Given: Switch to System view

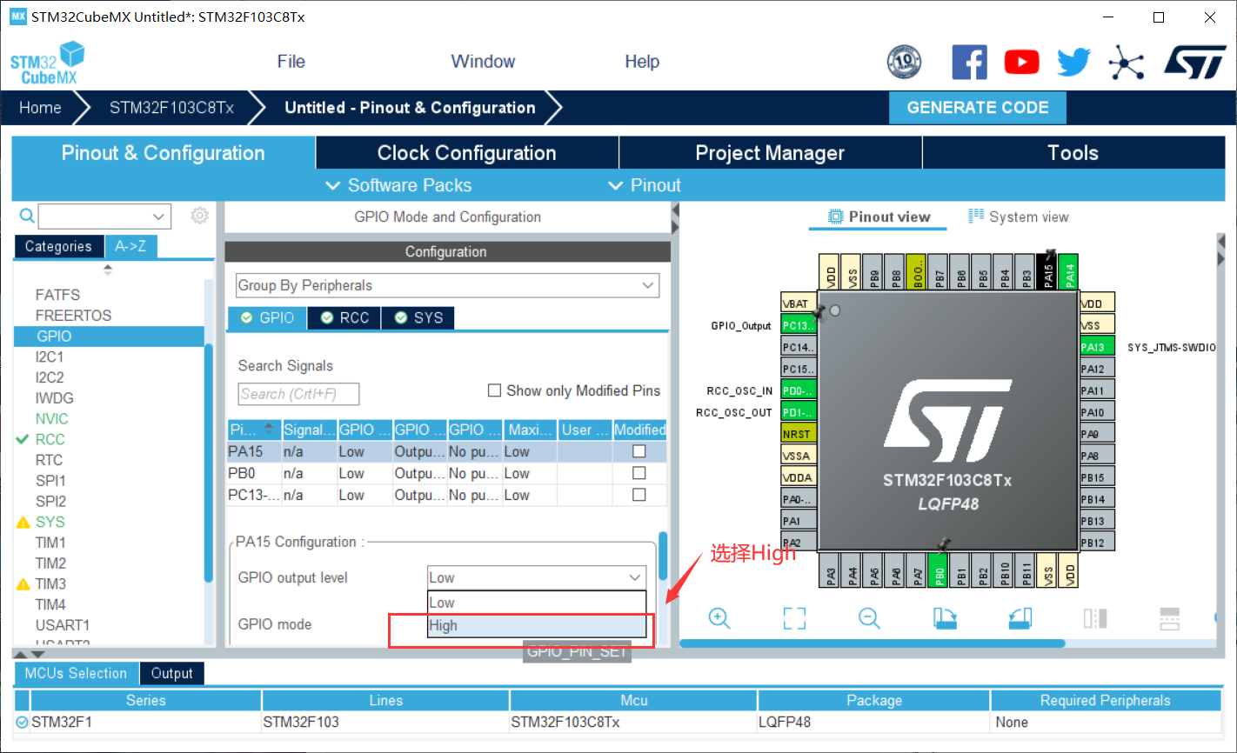Looking at the screenshot, I should click(1019, 217).
